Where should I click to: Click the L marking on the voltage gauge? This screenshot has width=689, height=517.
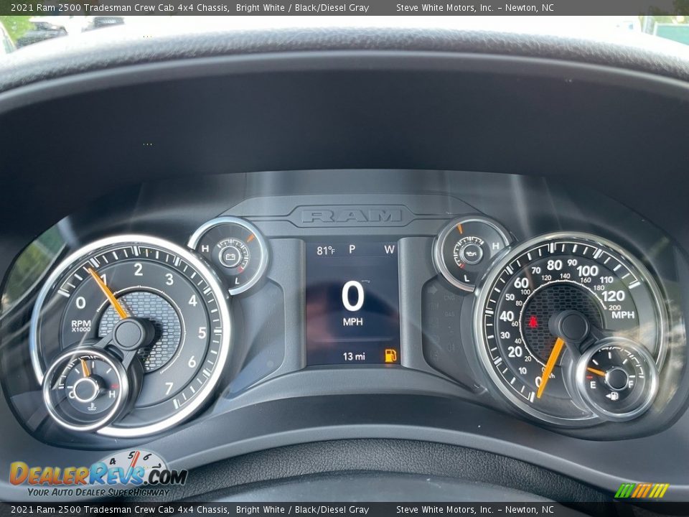click(x=238, y=281)
